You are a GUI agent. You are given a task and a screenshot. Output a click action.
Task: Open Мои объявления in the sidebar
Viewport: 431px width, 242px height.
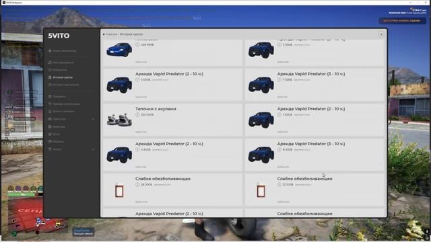point(61,63)
